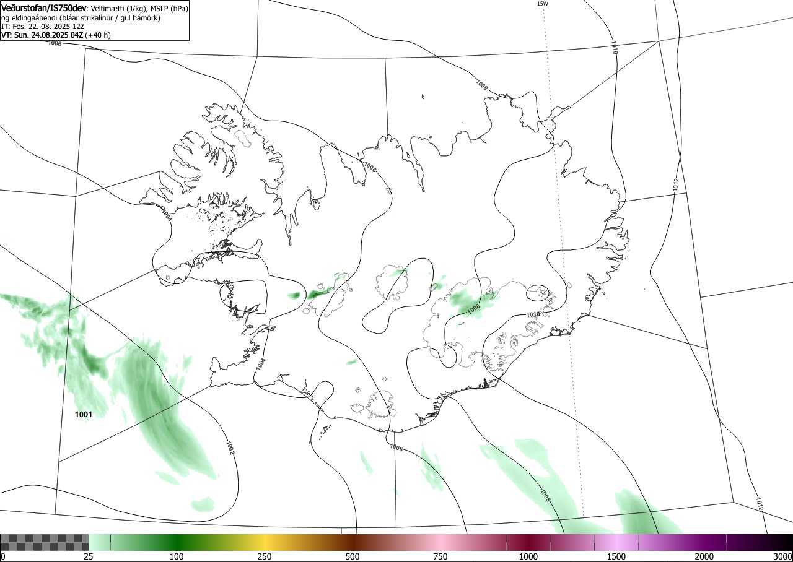Click the colorbar label 25
The height and width of the screenshot is (562, 793).
[89, 556]
